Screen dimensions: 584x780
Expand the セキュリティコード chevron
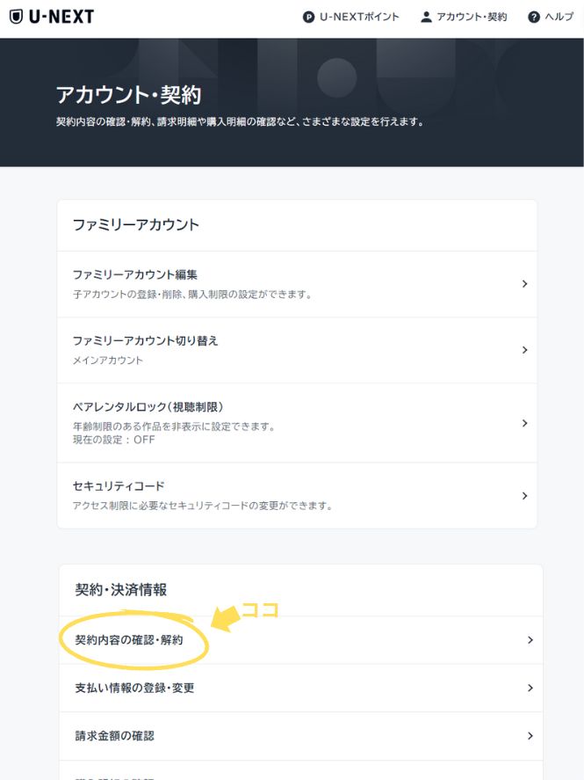[524, 496]
